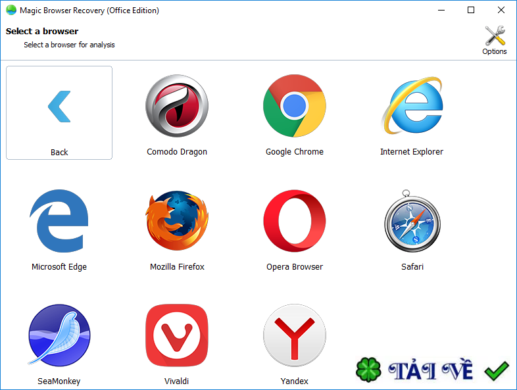Select the Internet Explorer icon
517x390 pixels.
tap(412, 106)
